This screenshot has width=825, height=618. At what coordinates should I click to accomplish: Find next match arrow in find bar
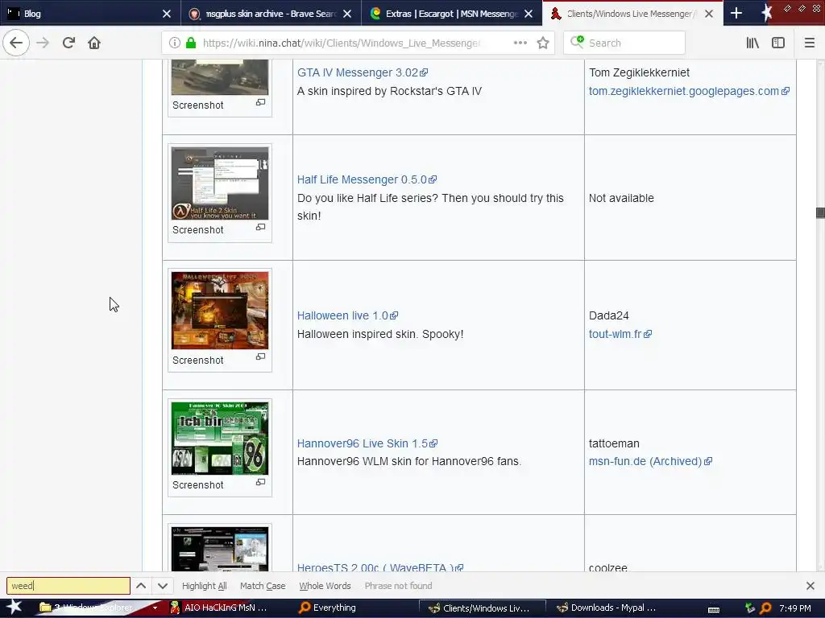163,586
